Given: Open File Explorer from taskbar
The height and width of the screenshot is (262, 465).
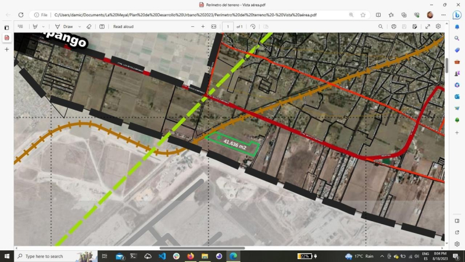Looking at the screenshot, I should click(x=205, y=256).
